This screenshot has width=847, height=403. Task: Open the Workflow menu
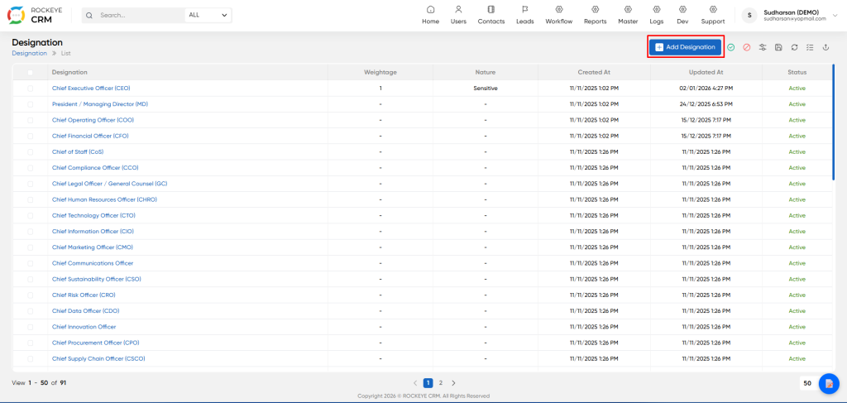tap(558, 15)
